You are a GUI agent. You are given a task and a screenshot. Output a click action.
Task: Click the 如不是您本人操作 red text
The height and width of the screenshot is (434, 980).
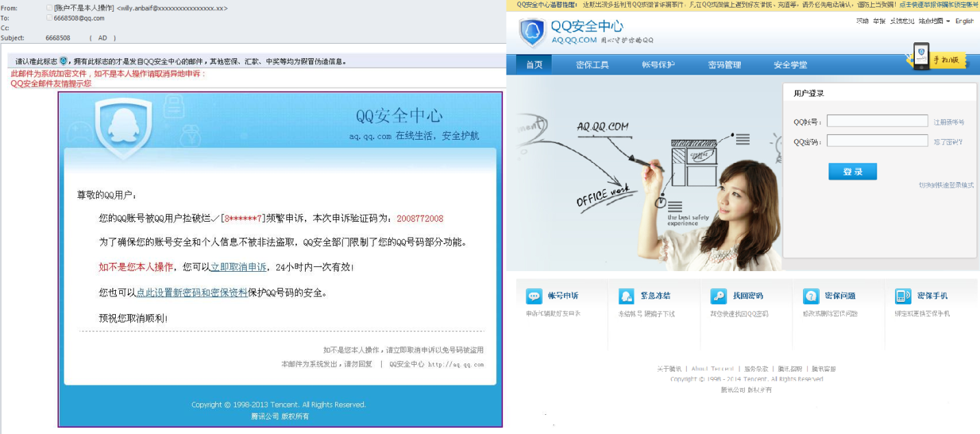click(136, 267)
